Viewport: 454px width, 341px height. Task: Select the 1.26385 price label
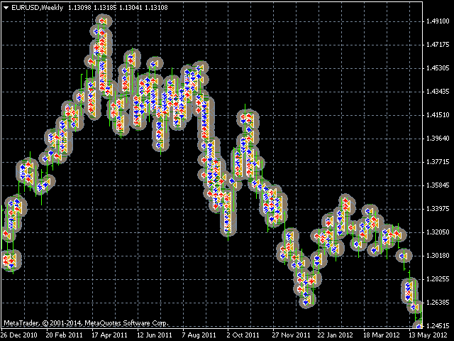pos(438,303)
